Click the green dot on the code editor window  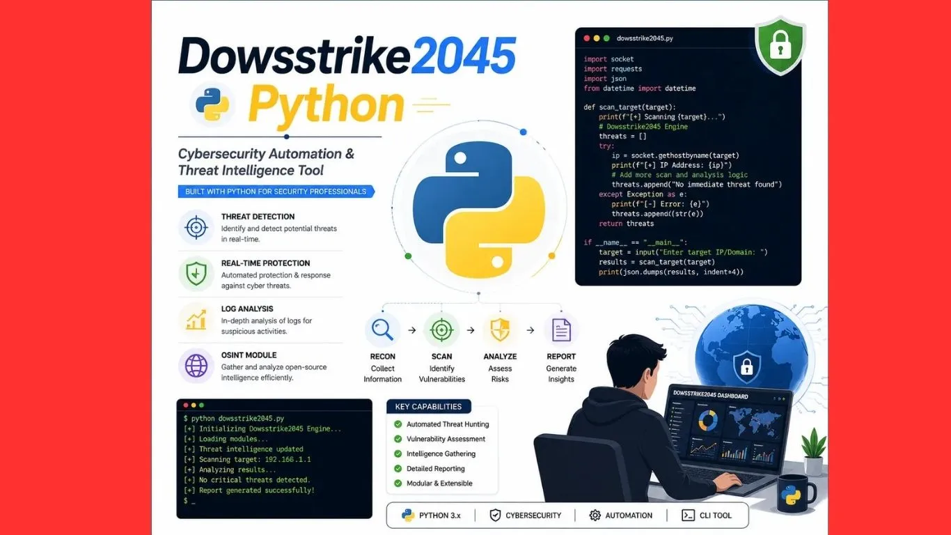(606, 38)
